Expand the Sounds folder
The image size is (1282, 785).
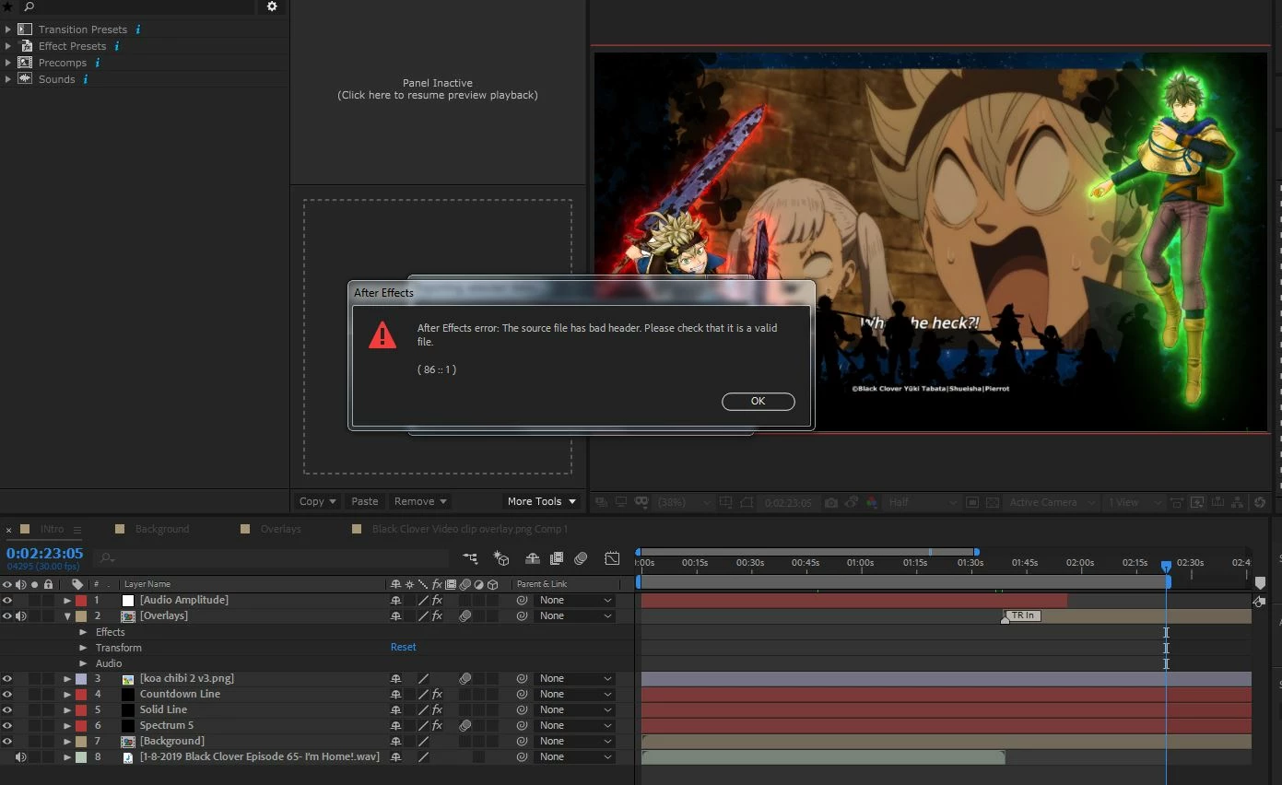click(8, 79)
